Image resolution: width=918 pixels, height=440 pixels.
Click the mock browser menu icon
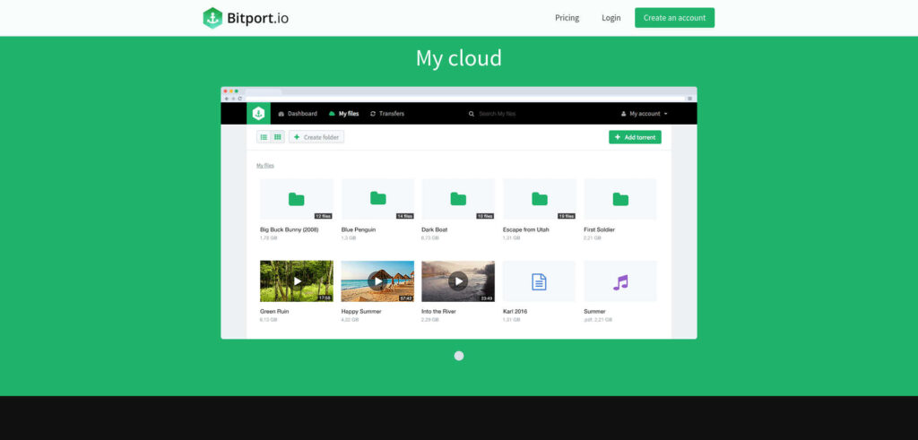pyautogui.click(x=689, y=99)
